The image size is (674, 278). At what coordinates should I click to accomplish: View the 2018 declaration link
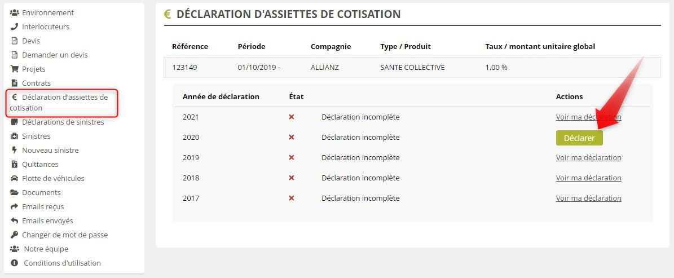[x=588, y=178]
